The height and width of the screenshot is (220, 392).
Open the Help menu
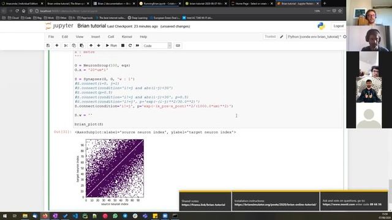point(143,37)
